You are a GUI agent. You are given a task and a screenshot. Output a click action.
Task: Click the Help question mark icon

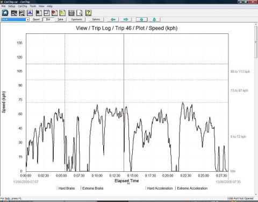(88, 13)
